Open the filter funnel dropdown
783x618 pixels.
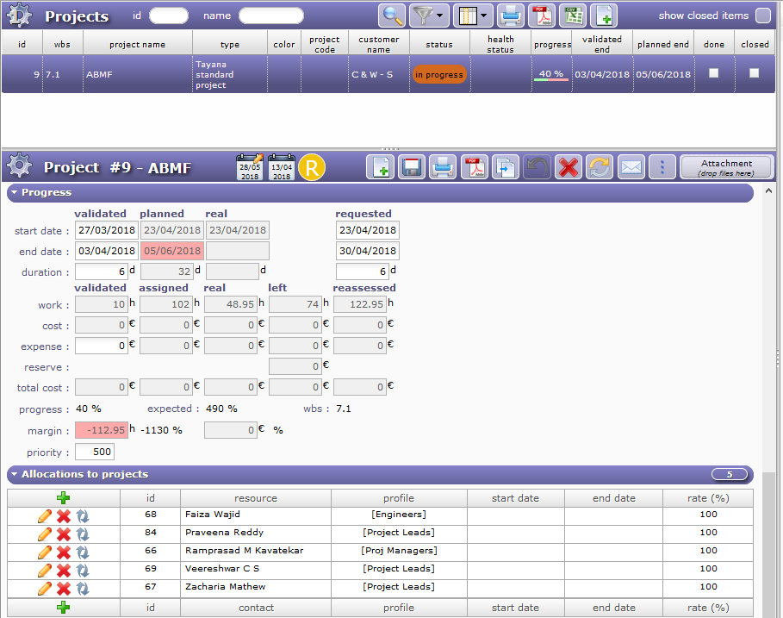[429, 16]
